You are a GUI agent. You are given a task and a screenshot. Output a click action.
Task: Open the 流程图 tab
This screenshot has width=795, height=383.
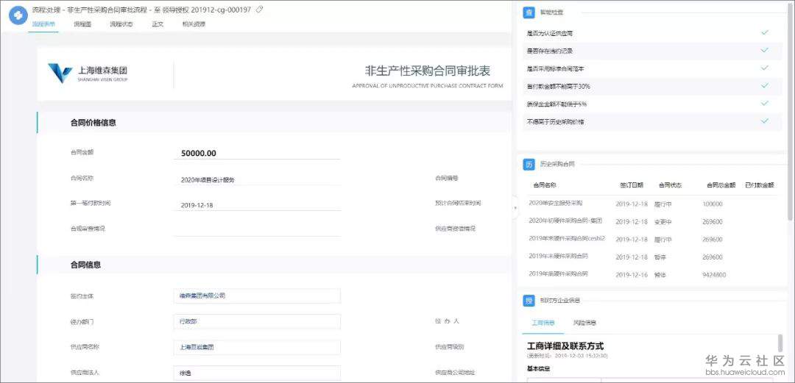pyautogui.click(x=82, y=24)
